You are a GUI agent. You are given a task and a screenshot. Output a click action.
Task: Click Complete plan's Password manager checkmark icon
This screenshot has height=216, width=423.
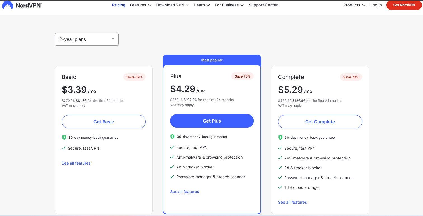[280, 177]
